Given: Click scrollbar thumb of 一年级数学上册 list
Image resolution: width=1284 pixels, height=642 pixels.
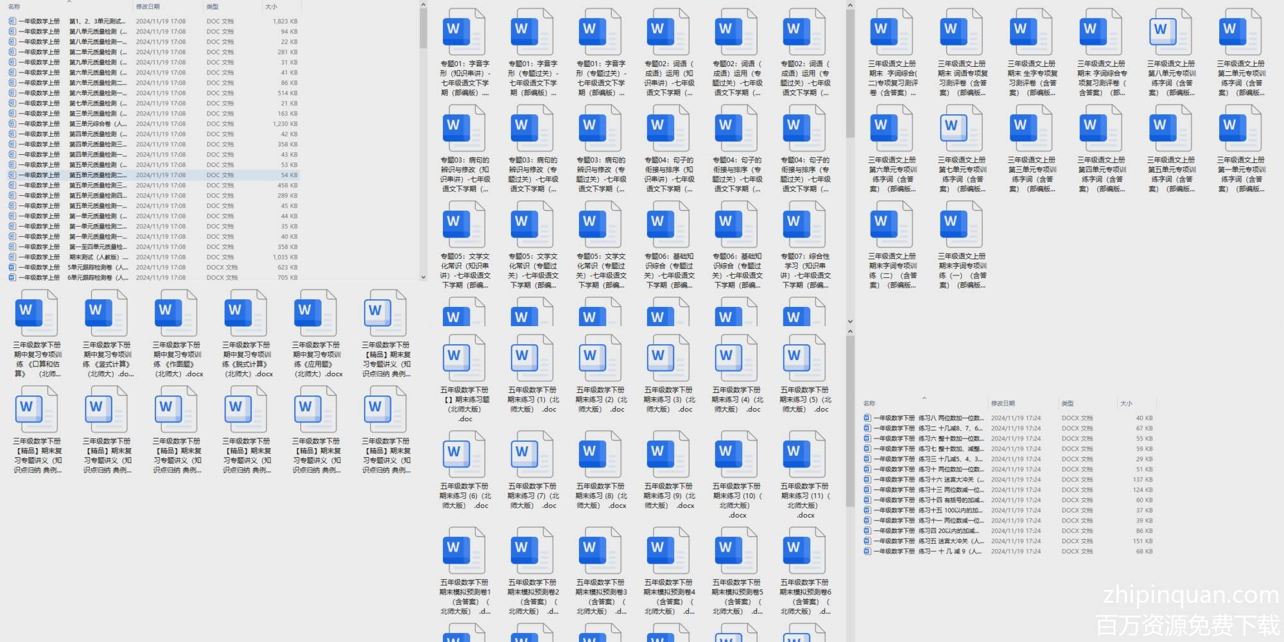Looking at the screenshot, I should coord(423,29).
